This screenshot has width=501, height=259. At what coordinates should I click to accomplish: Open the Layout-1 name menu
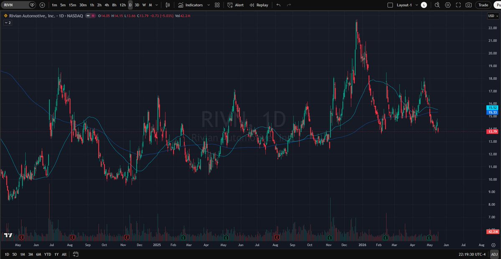[x=405, y=5]
